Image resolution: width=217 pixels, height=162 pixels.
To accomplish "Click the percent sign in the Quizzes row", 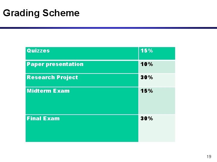I will [150, 51].
